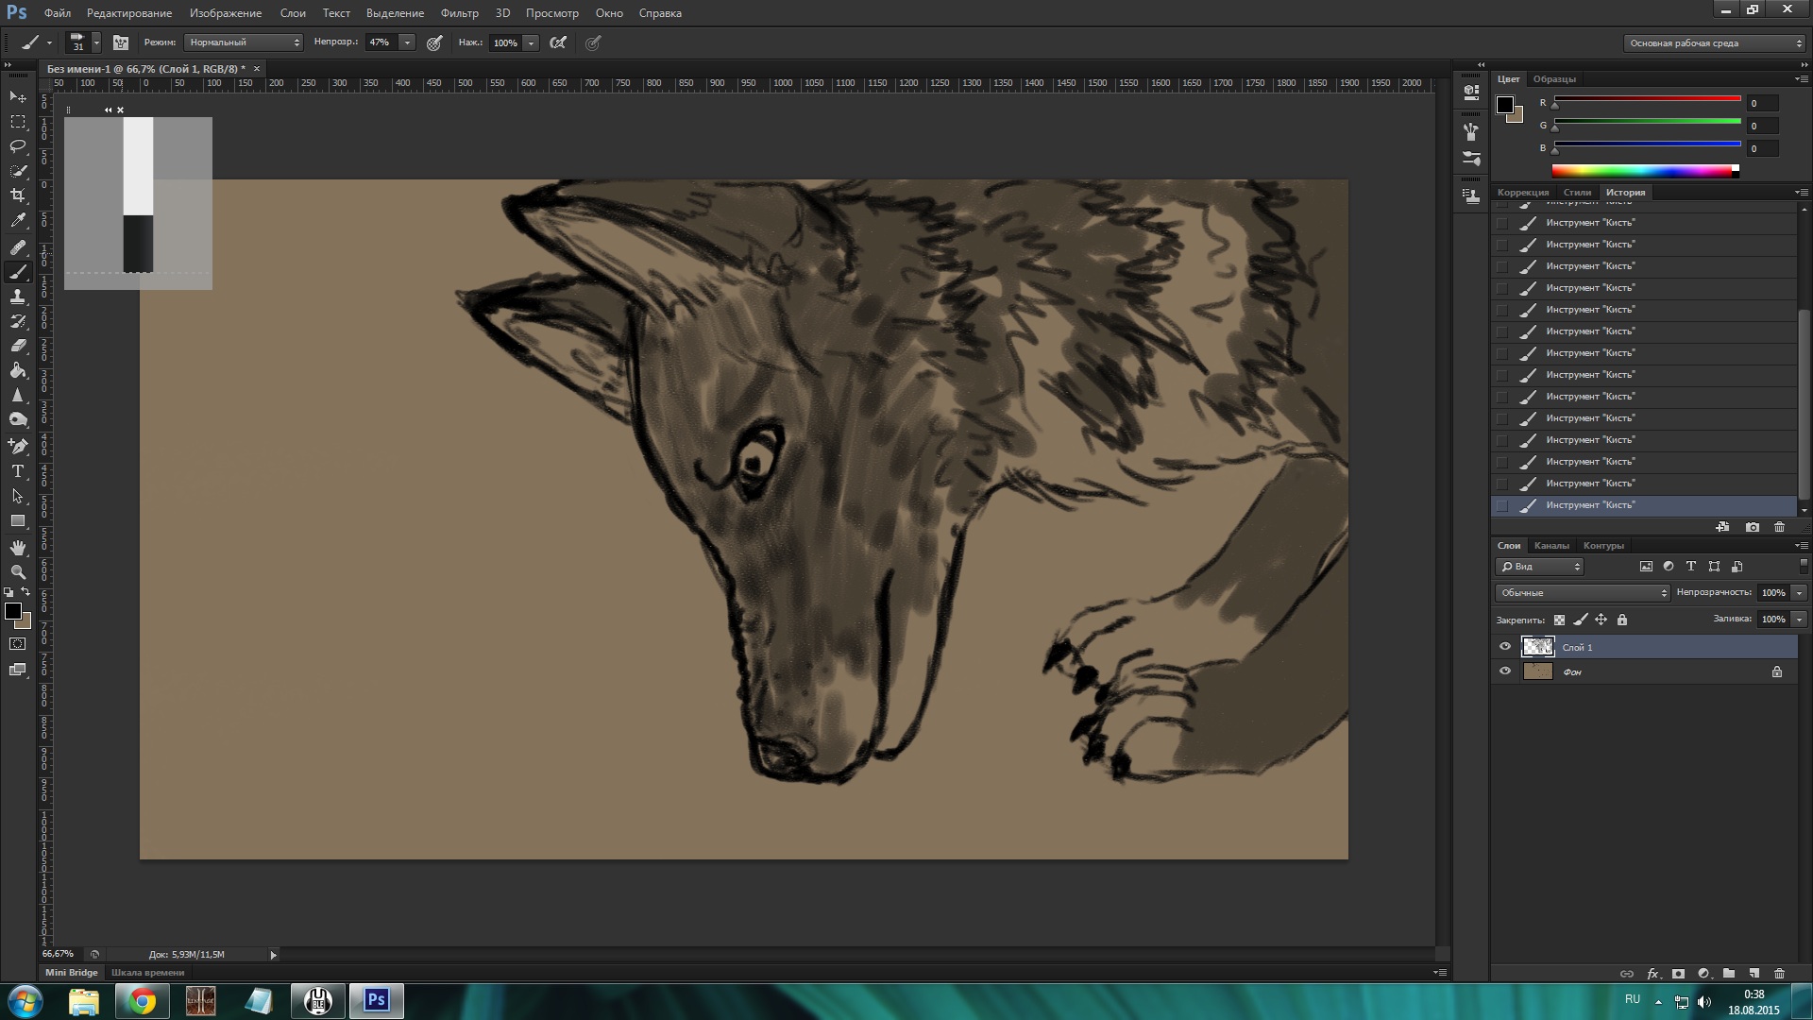This screenshot has width=1813, height=1020.
Task: Select the Sponge tool
Action: 17,419
